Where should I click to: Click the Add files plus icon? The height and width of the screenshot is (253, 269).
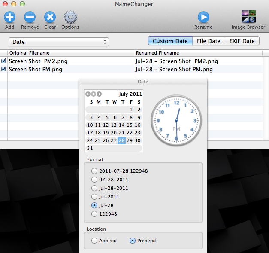(x=9, y=17)
